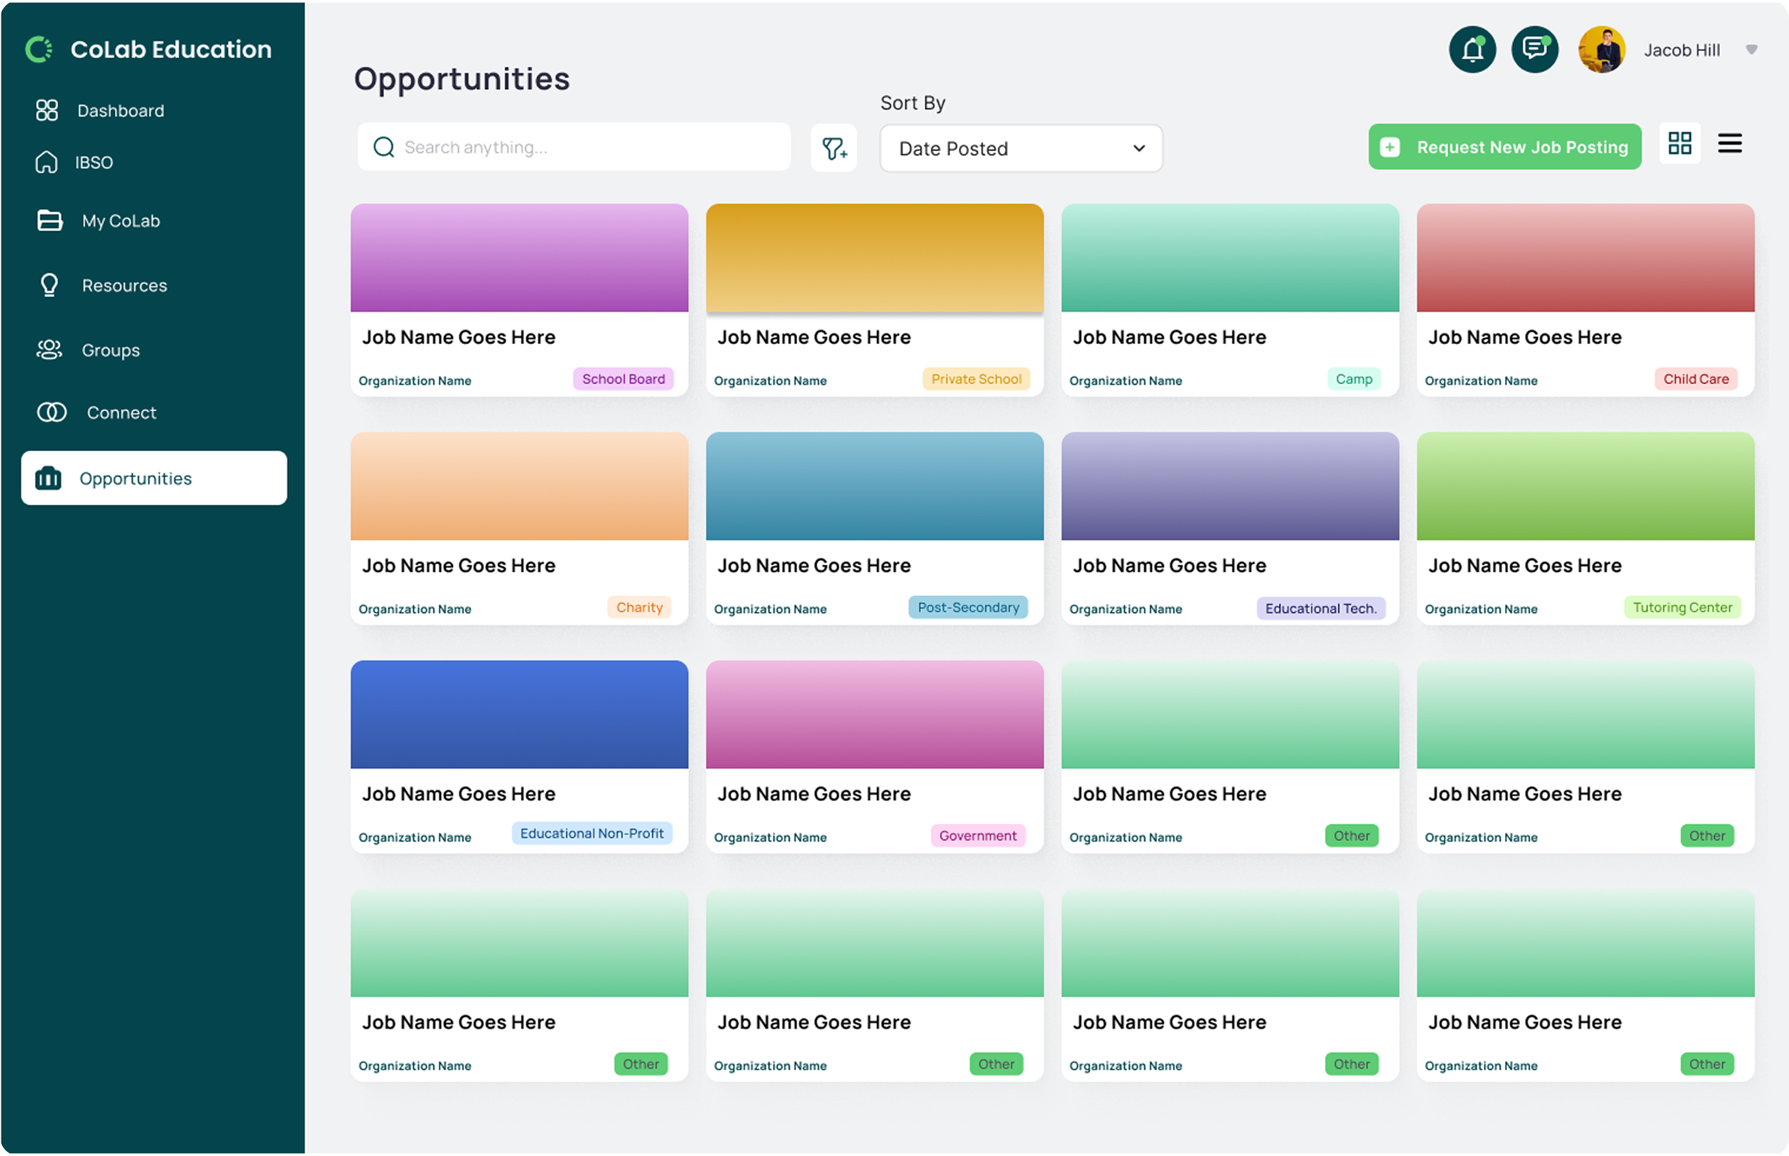The width and height of the screenshot is (1789, 1156).
Task: Select the Opportunities sidebar item
Action: 154,478
